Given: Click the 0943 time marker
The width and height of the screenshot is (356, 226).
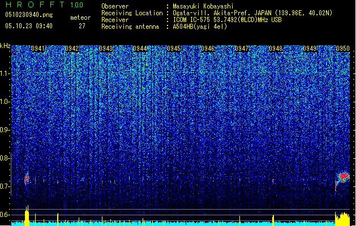Looking at the screenshot, I should (x=106, y=49).
